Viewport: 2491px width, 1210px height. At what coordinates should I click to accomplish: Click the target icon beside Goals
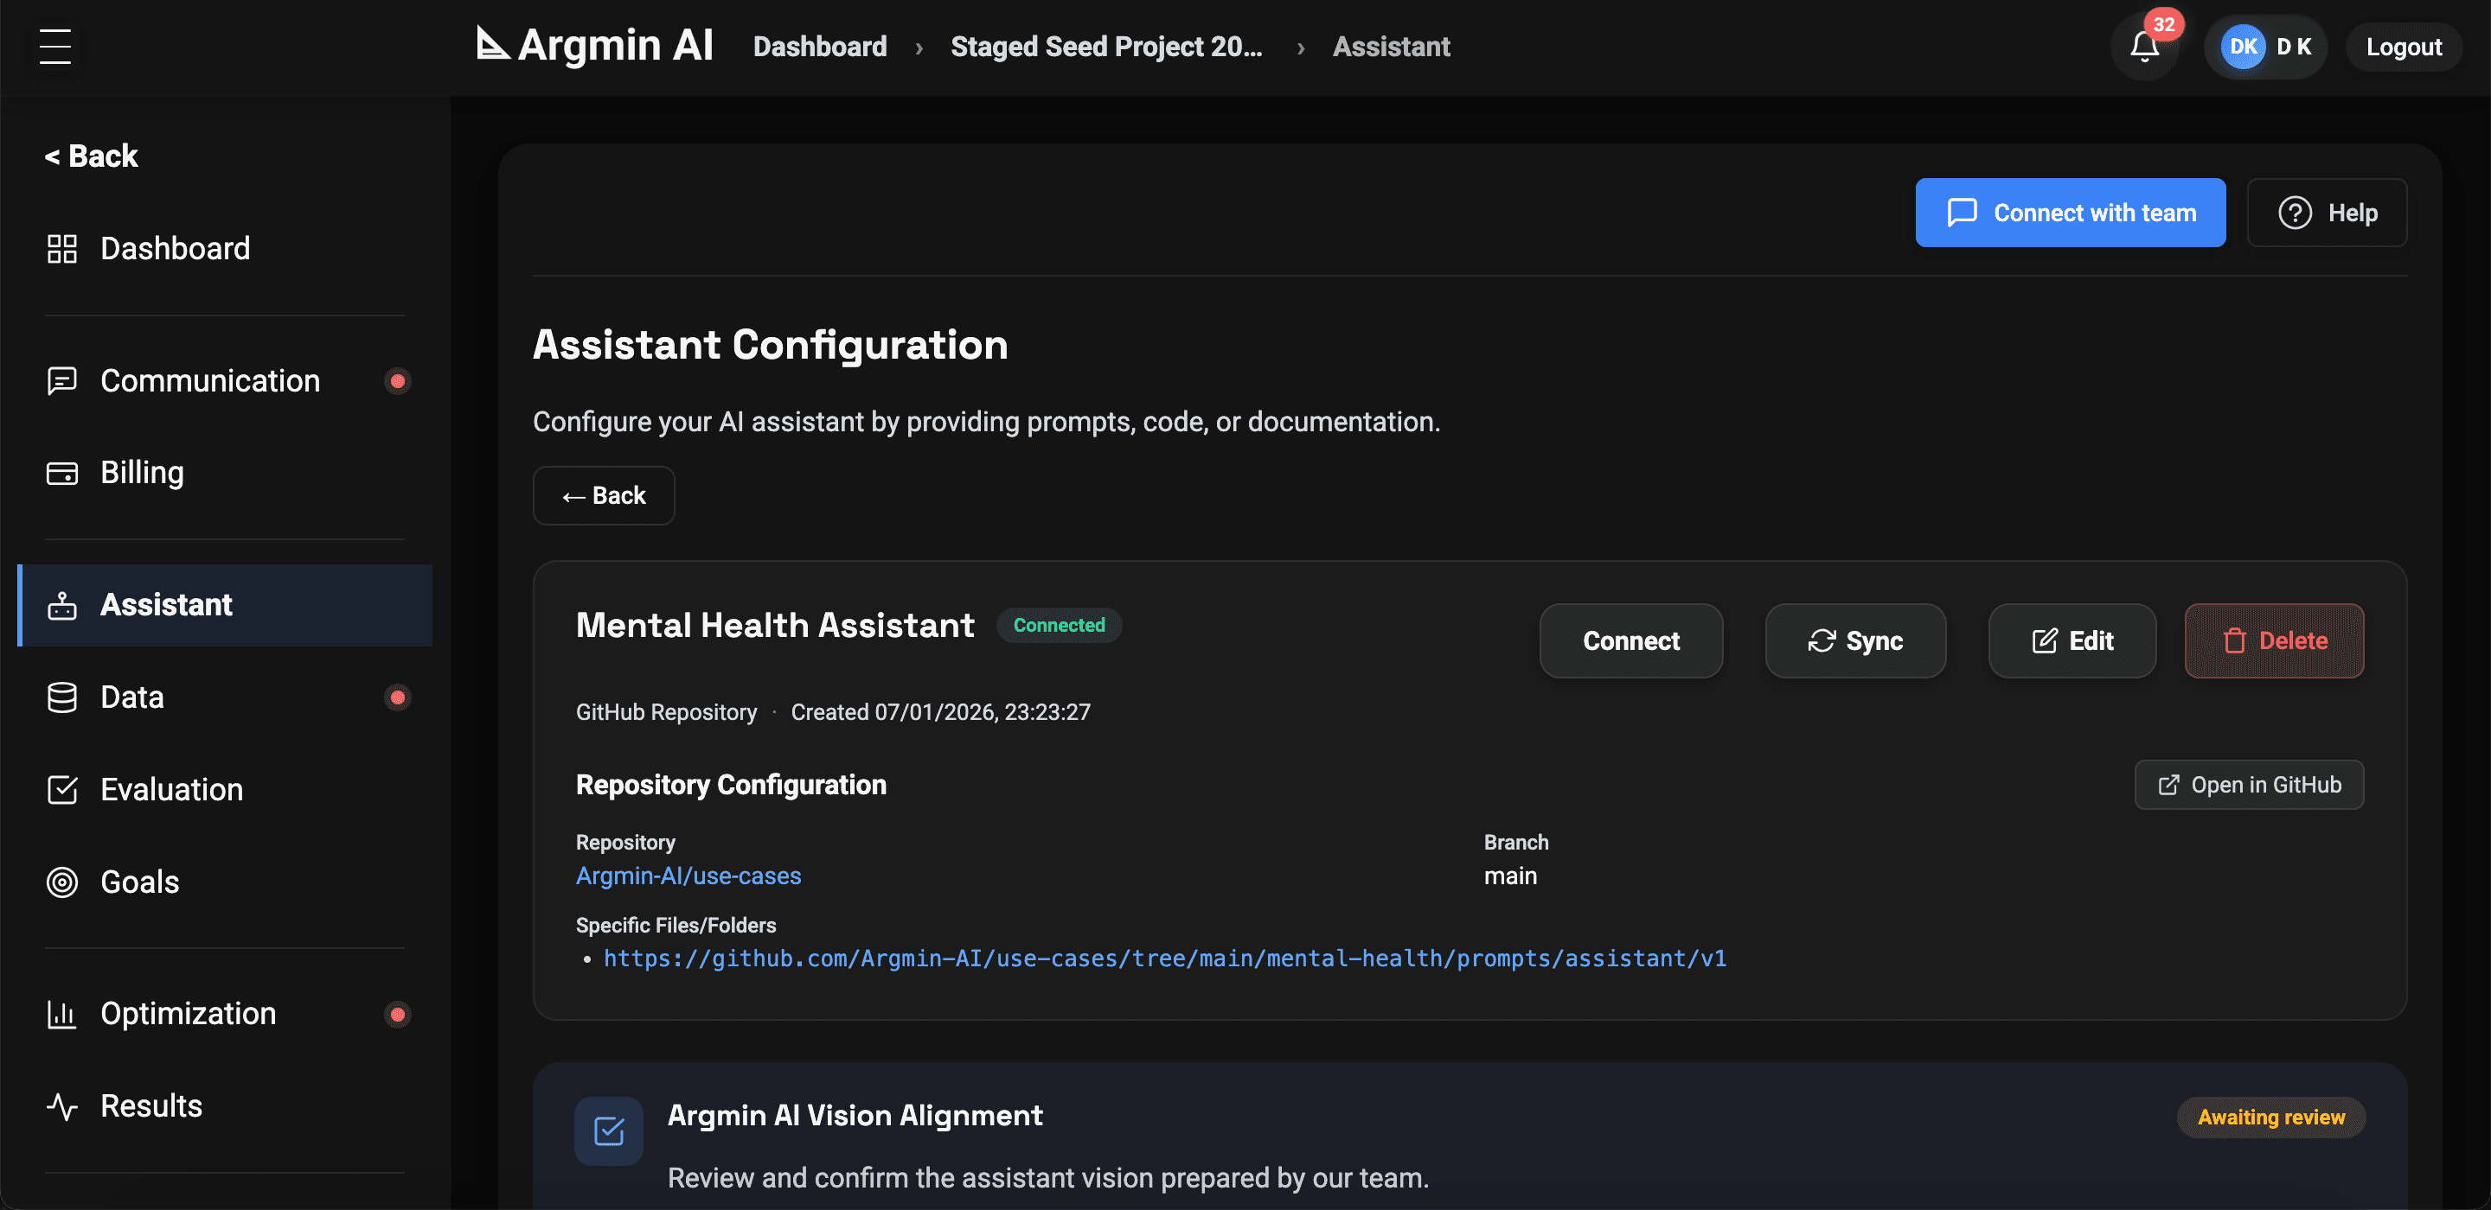click(x=61, y=882)
